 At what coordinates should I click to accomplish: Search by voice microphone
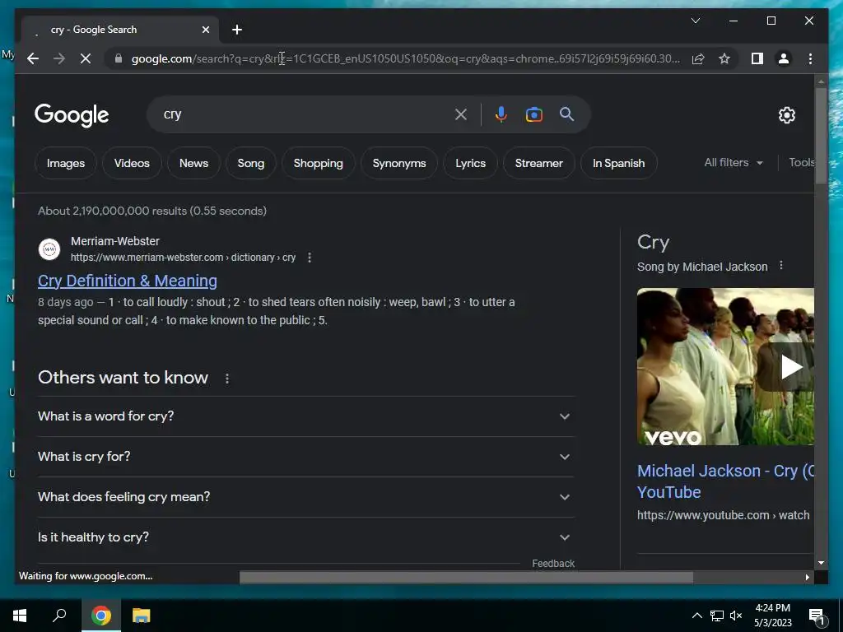click(501, 114)
